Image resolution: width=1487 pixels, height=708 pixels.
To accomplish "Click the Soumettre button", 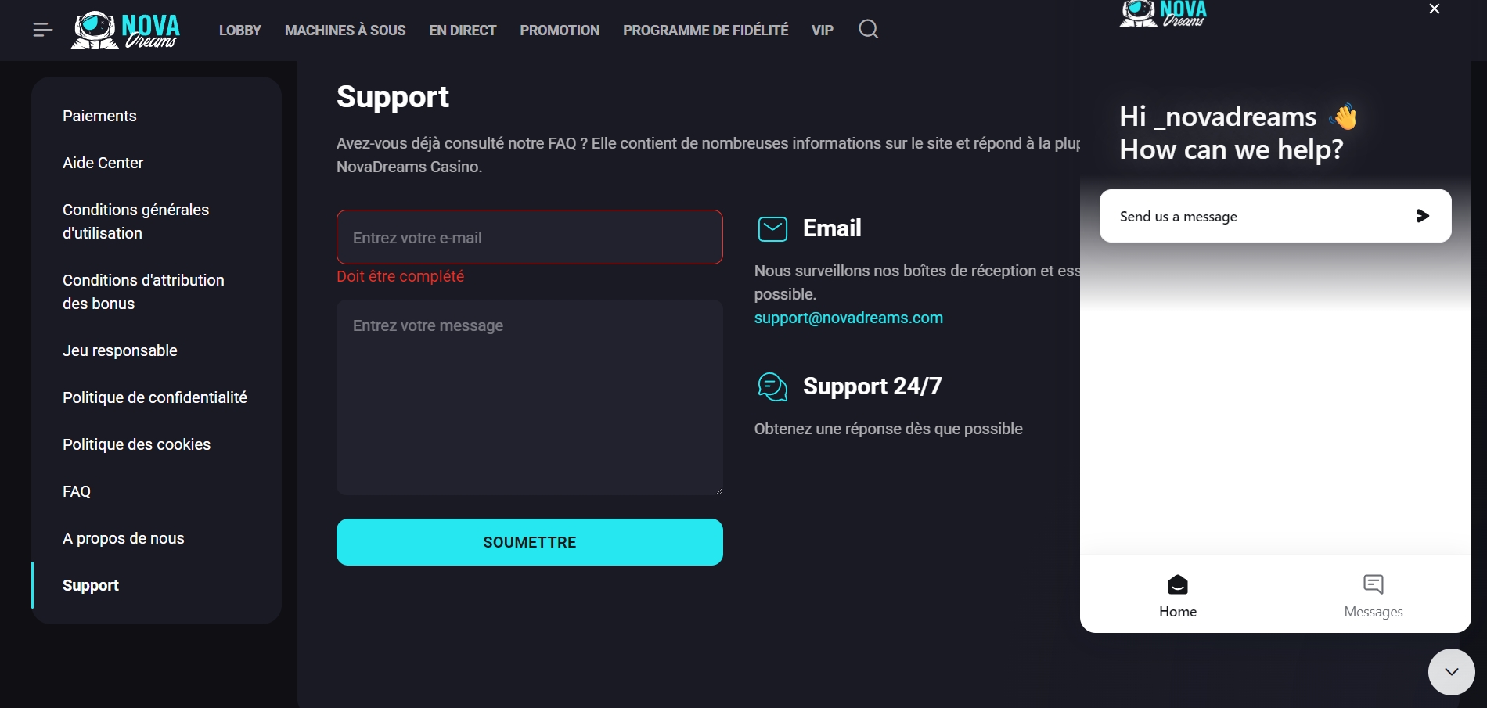I will [529, 542].
